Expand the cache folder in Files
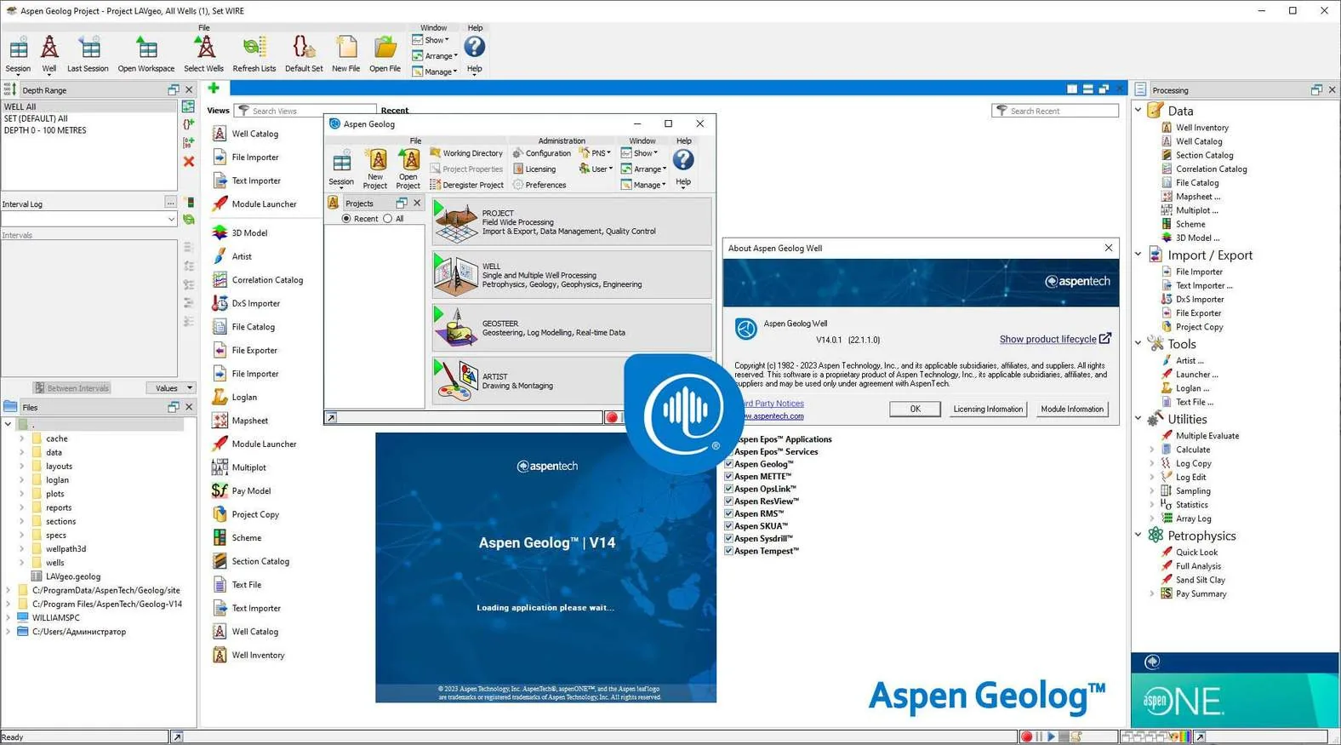This screenshot has height=745, width=1341. (22, 438)
